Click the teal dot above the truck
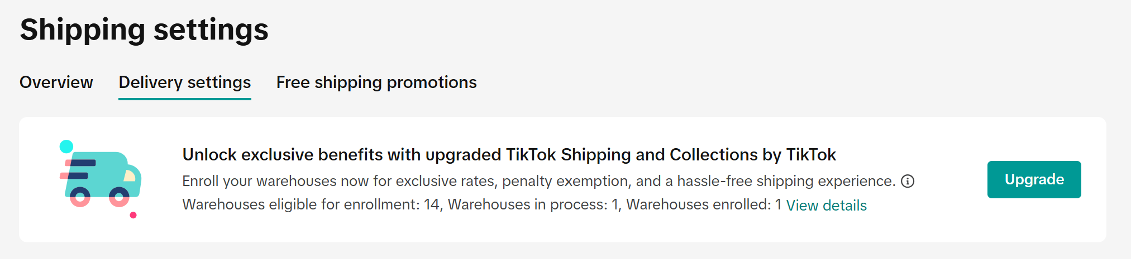Screen dimensions: 1131x259 coord(66,146)
